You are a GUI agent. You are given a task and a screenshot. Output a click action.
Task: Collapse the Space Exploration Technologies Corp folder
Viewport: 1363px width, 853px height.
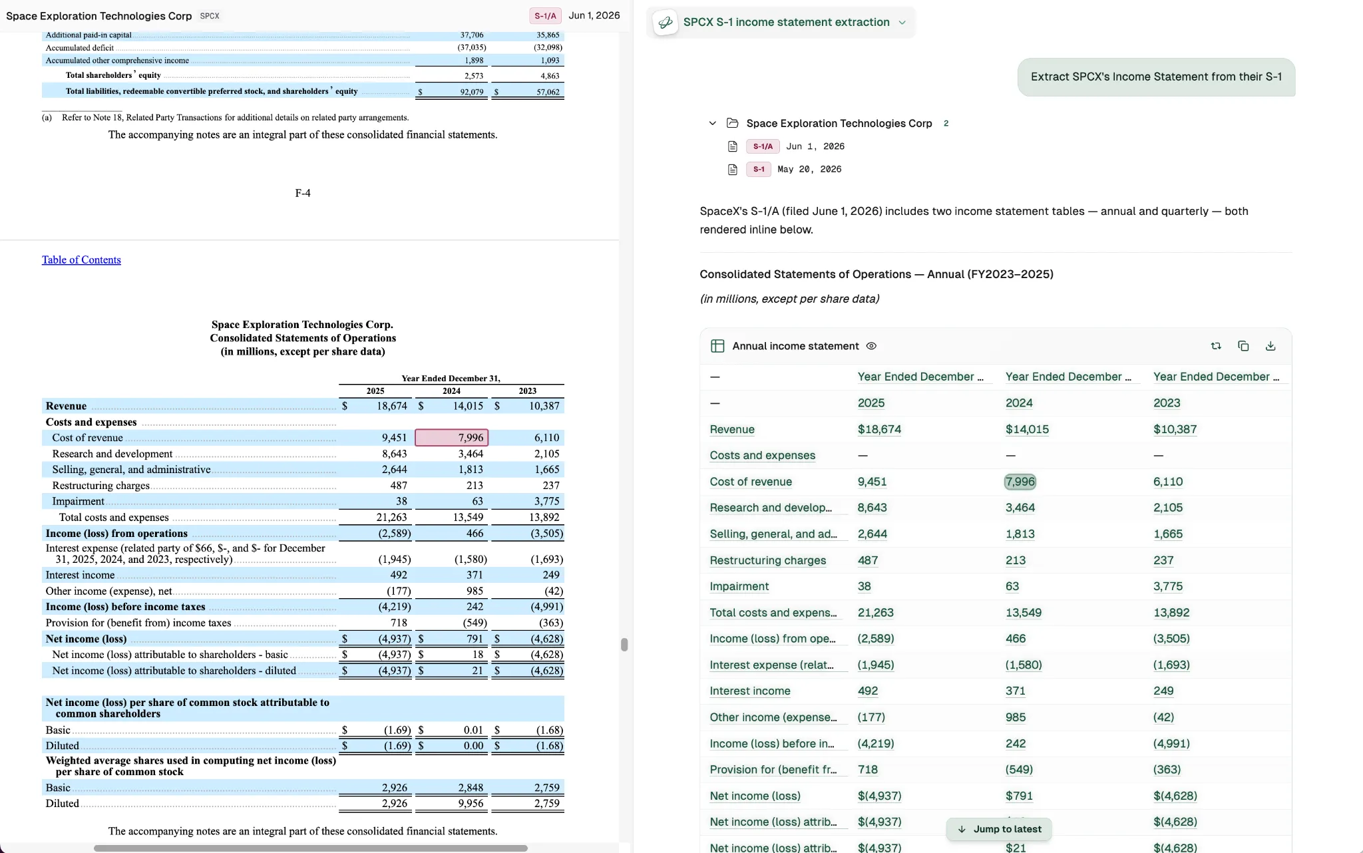tap(712, 123)
